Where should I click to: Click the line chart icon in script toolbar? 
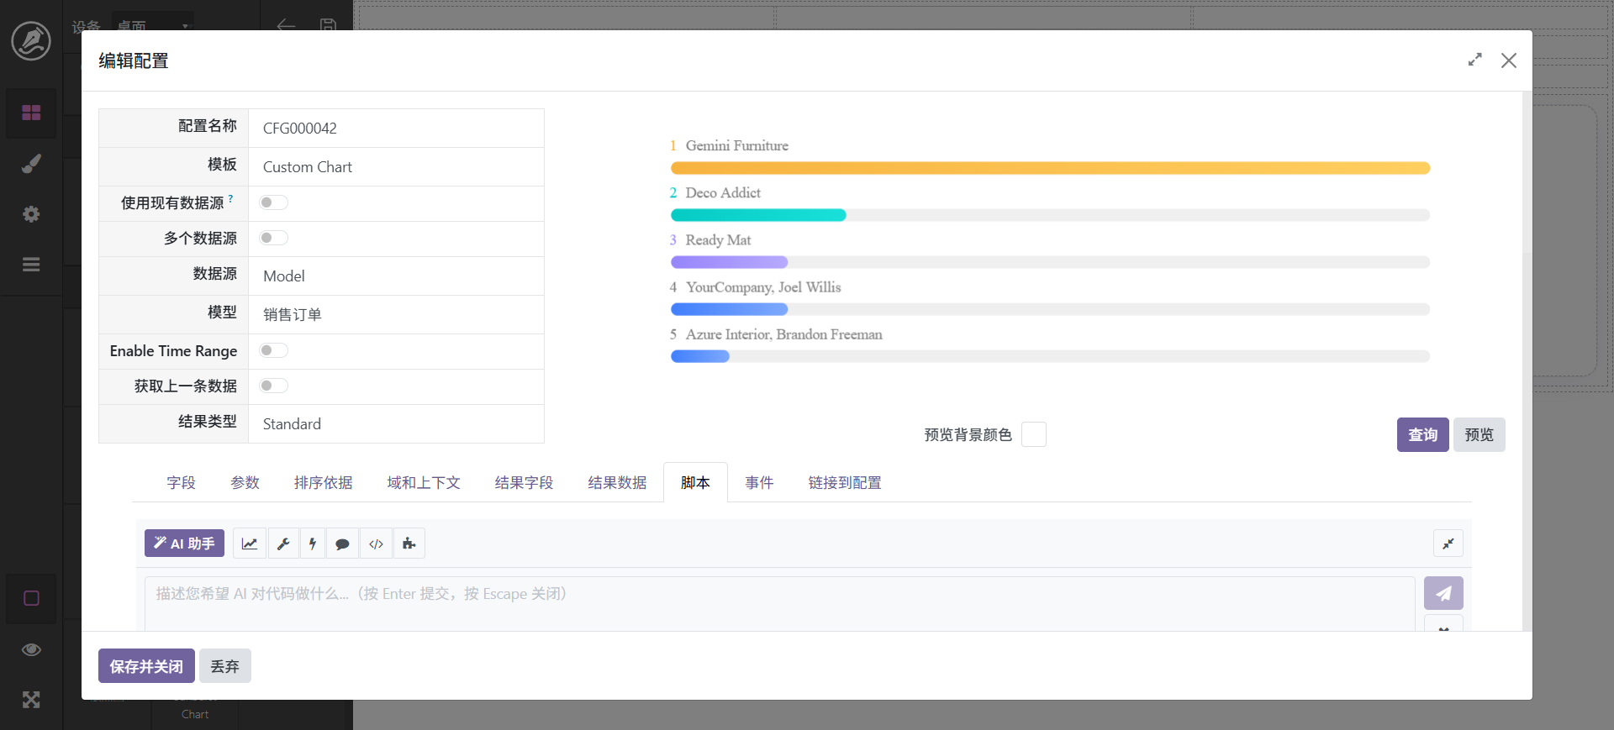pyautogui.click(x=250, y=544)
